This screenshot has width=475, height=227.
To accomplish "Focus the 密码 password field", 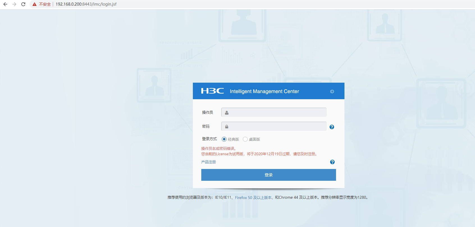I will (274, 126).
